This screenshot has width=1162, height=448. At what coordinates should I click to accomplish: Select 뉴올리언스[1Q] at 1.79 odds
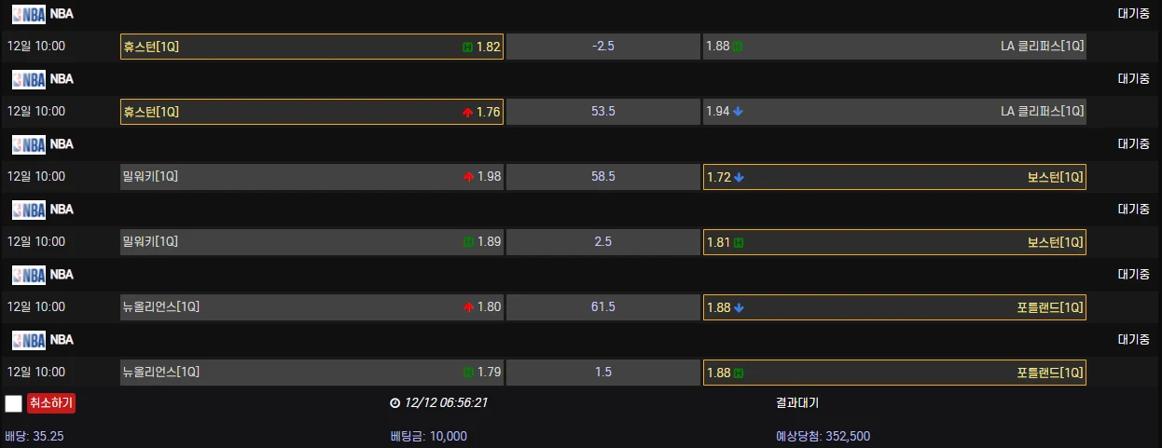tap(311, 373)
